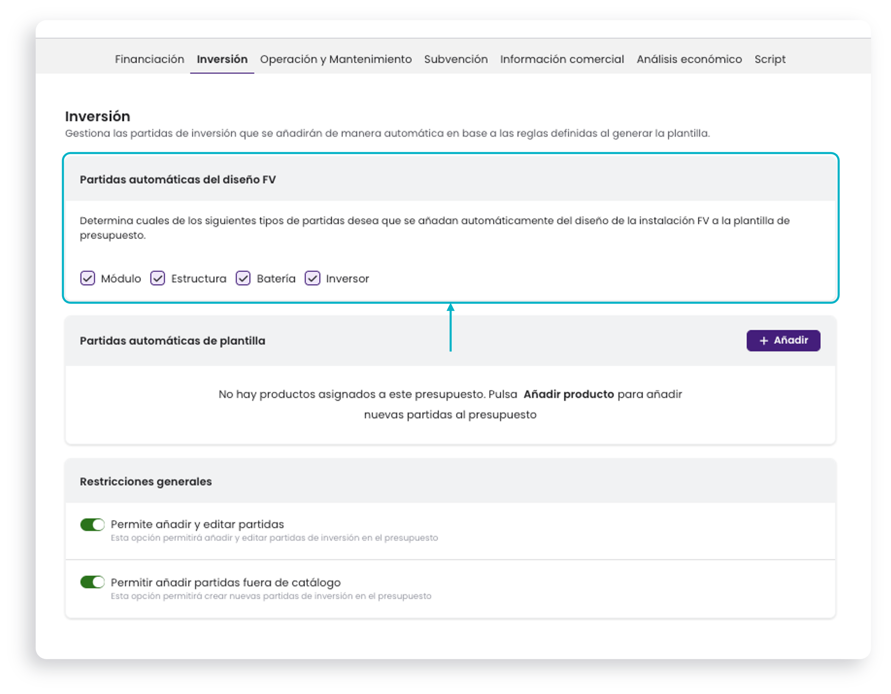Click the Inversor label text

point(347,279)
